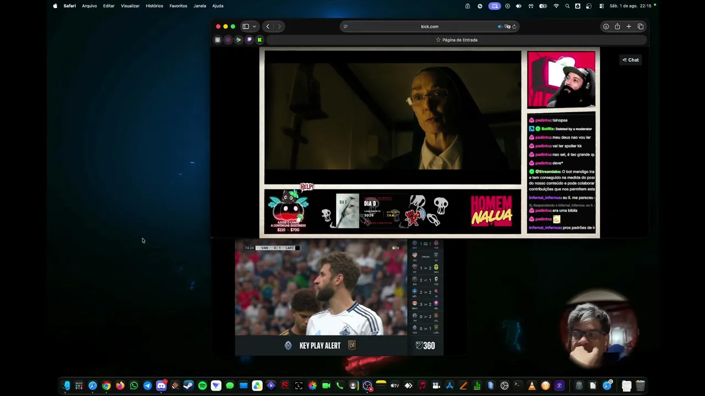This screenshot has height=396, width=705.
Task: Open Launchpad from the Dock
Action: click(x=79, y=386)
